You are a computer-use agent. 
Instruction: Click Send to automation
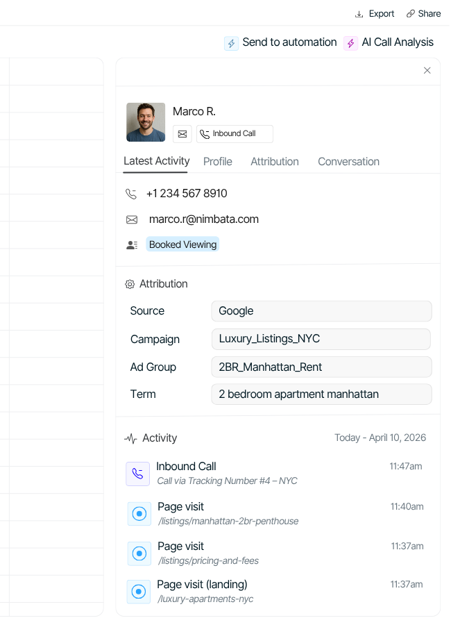tap(280, 42)
